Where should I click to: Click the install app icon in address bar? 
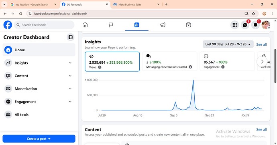coord(246,14)
